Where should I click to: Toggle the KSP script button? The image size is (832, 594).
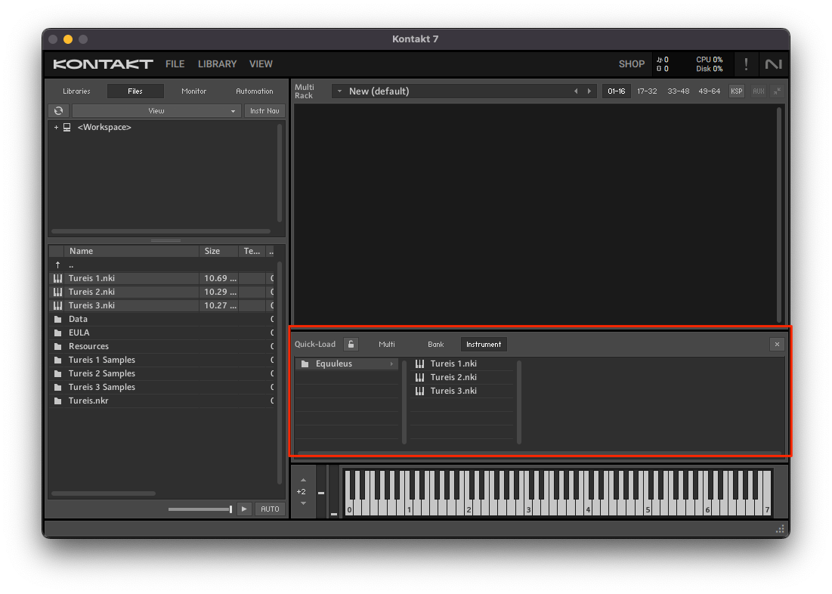tap(736, 91)
